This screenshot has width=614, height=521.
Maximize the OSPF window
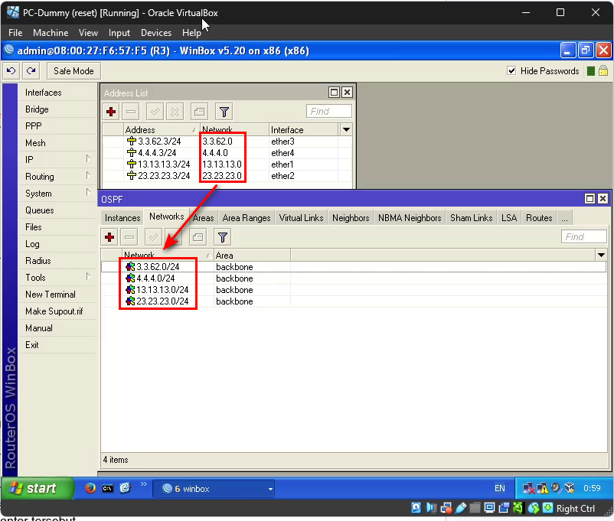(590, 198)
